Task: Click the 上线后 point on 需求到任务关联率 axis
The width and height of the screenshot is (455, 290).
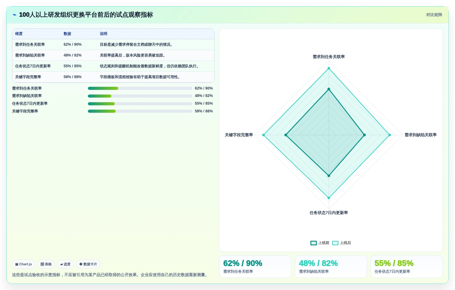Action: click(329, 68)
